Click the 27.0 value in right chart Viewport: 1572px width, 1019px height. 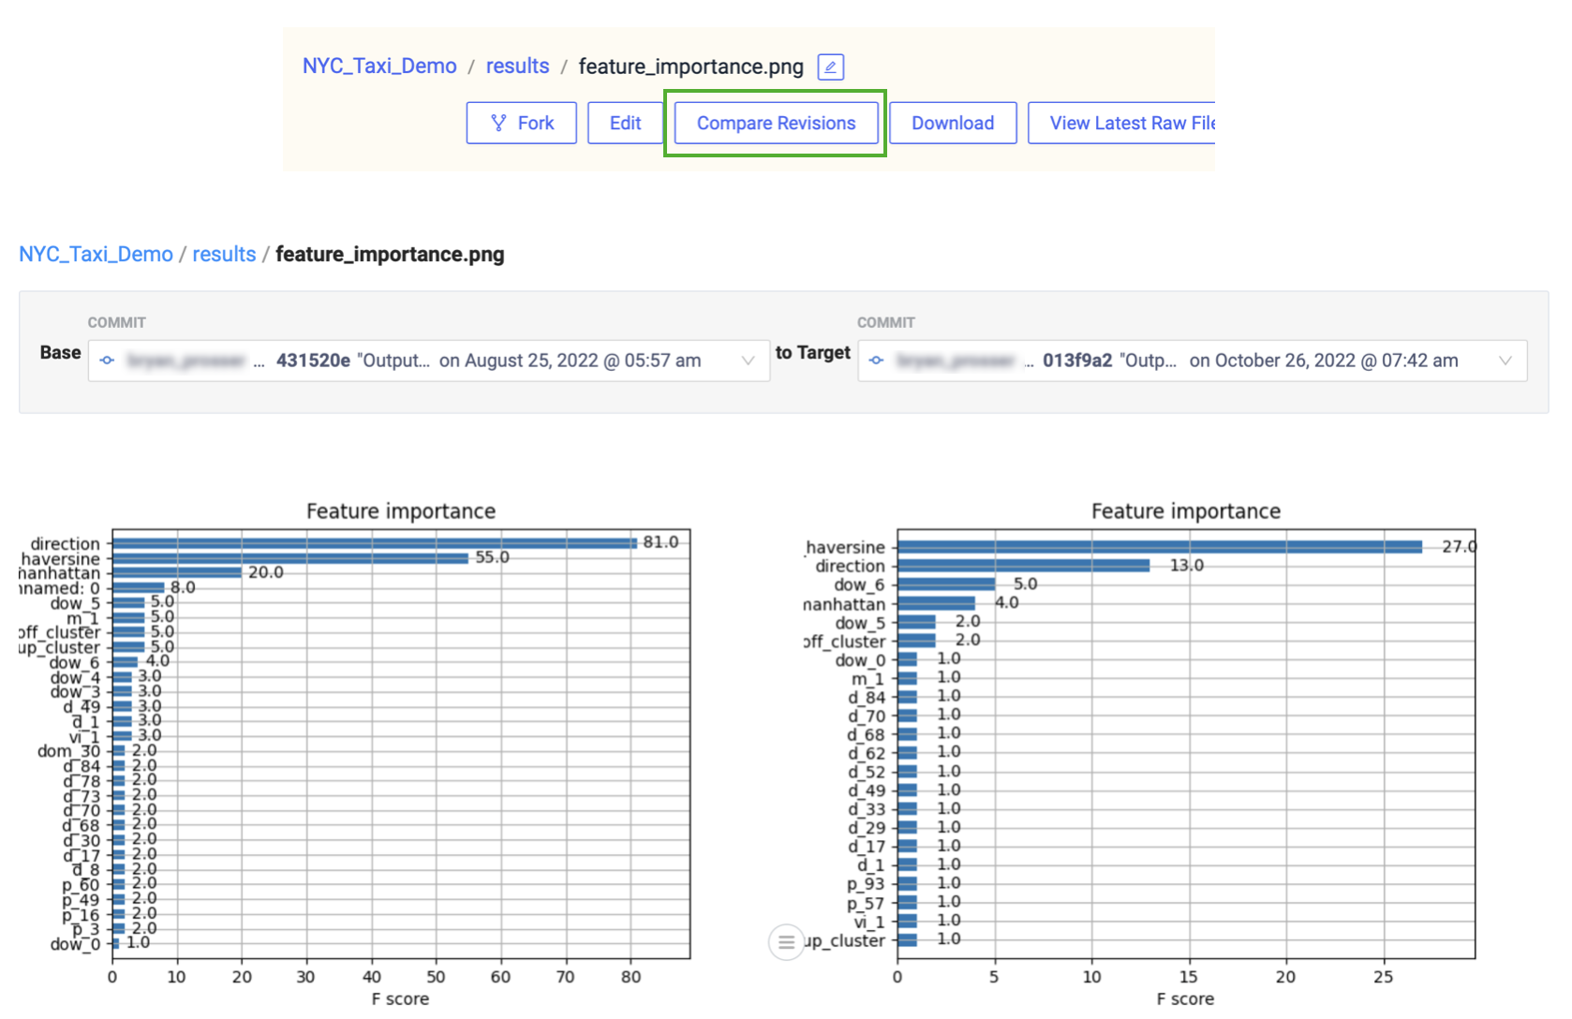pos(1460,546)
